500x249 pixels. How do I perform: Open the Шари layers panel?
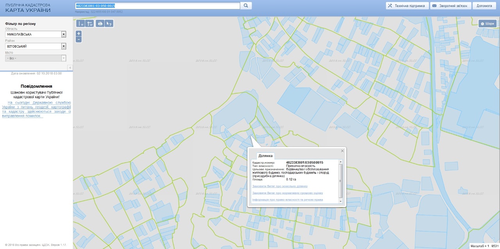pyautogui.click(x=487, y=24)
